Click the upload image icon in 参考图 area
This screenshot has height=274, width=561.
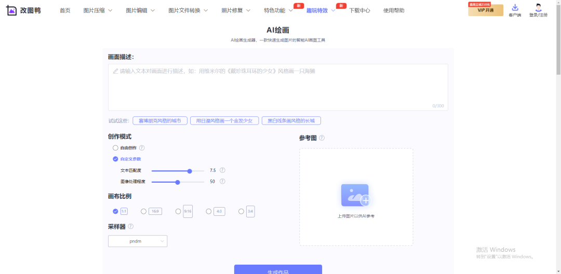356,196
